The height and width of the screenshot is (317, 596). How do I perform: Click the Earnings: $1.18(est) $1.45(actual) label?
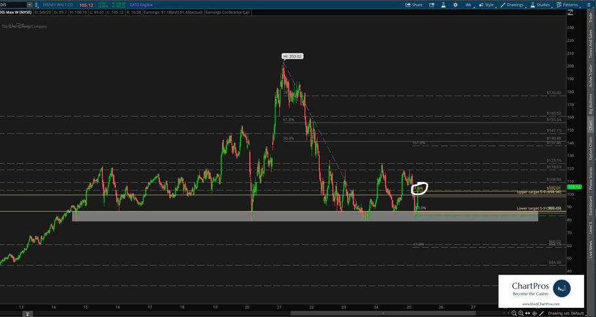pyautogui.click(x=174, y=12)
